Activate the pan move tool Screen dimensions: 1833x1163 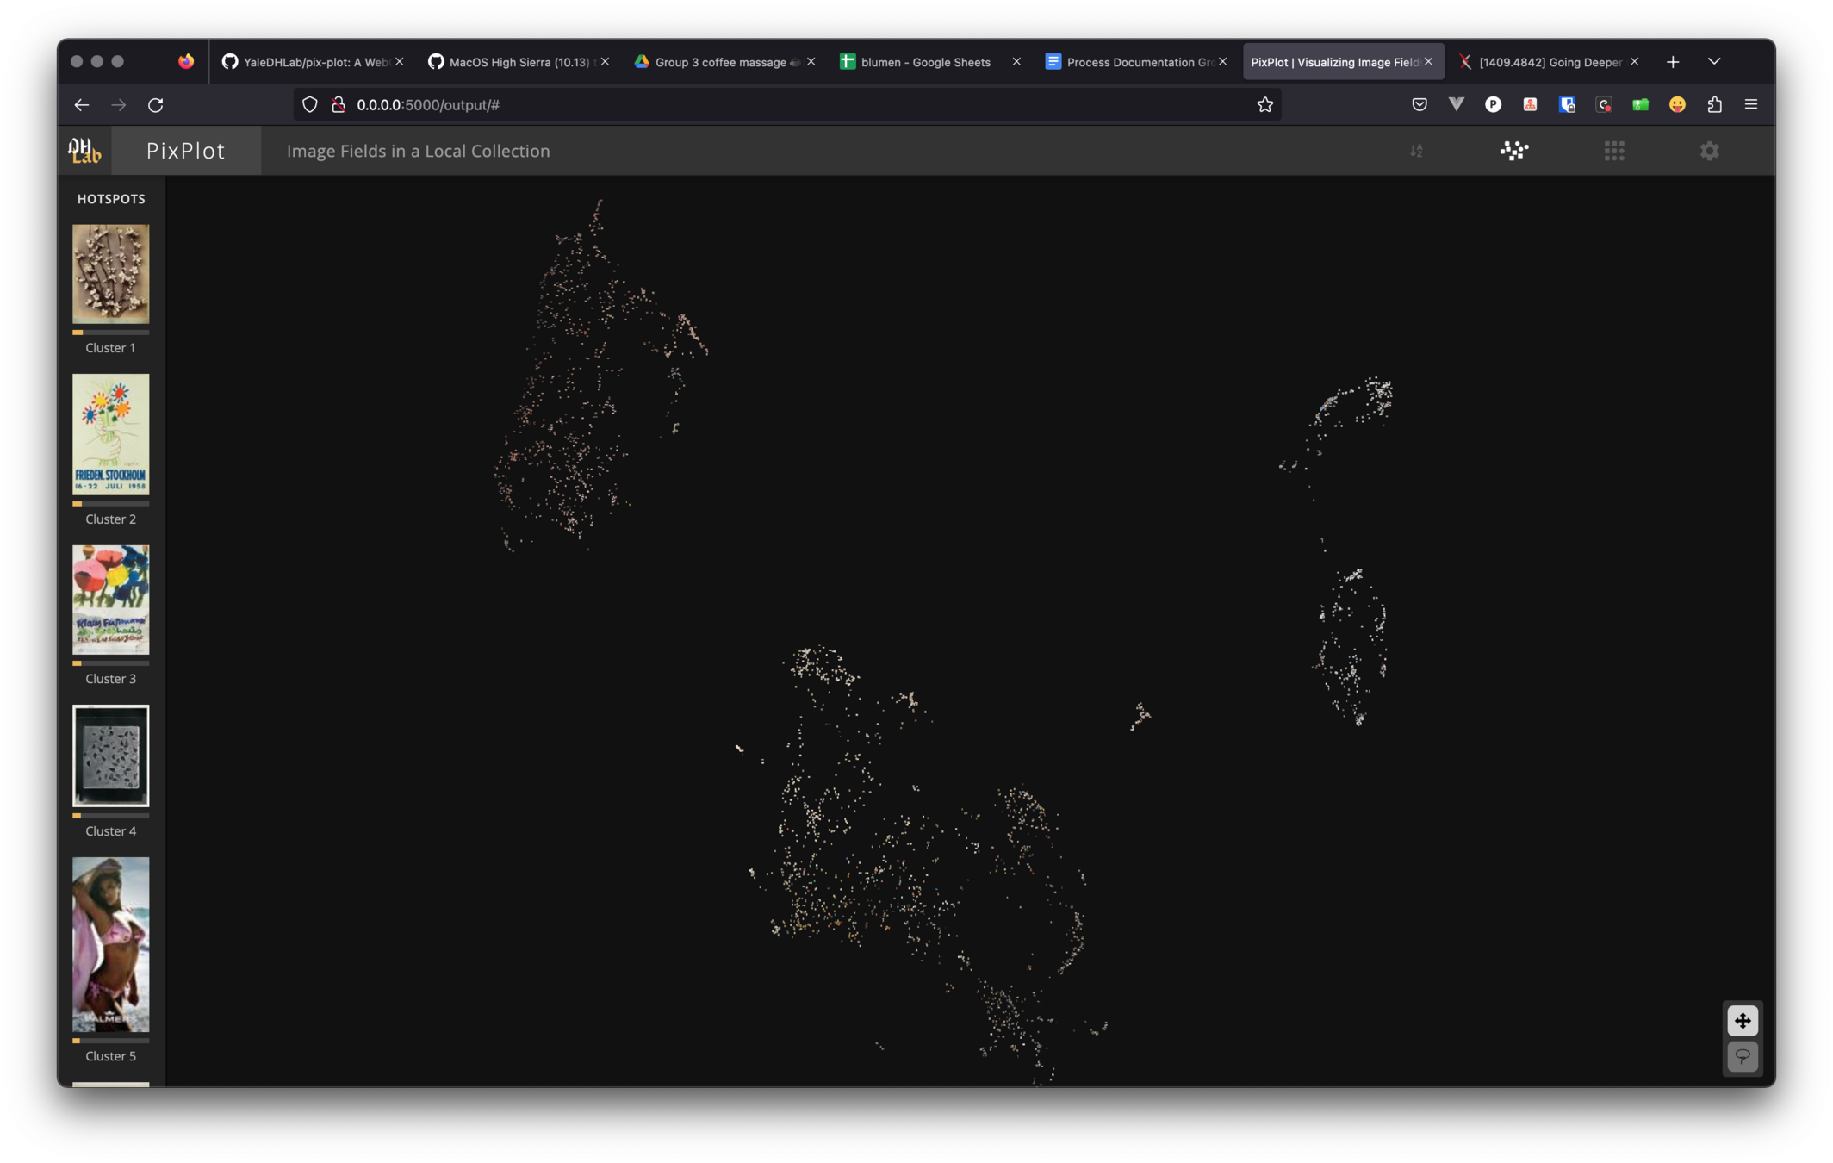pyautogui.click(x=1742, y=1021)
